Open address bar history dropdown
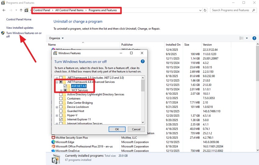The height and width of the screenshot is (165, 259). [200, 10]
